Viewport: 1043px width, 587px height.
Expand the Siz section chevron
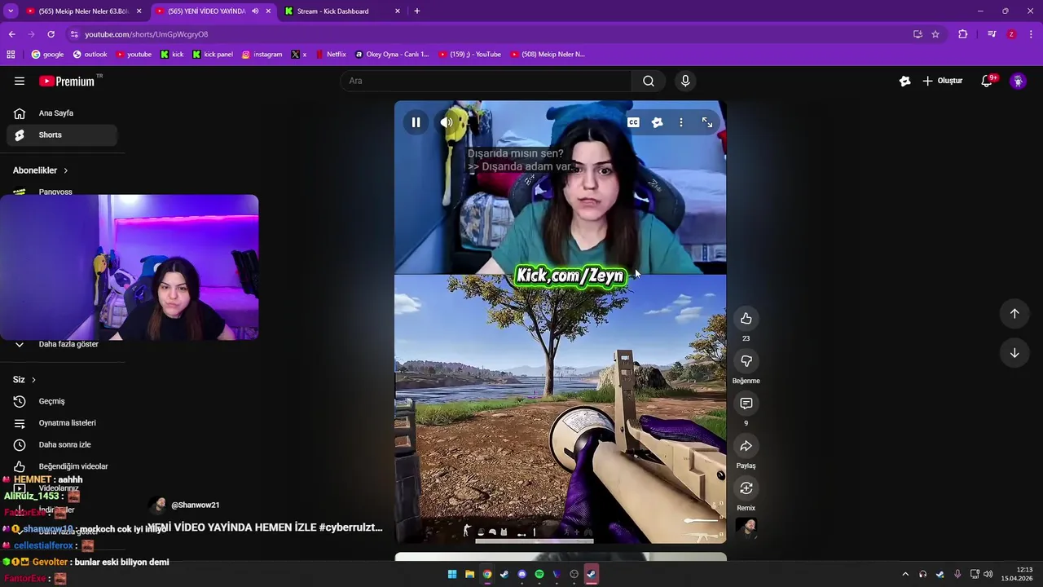33,380
